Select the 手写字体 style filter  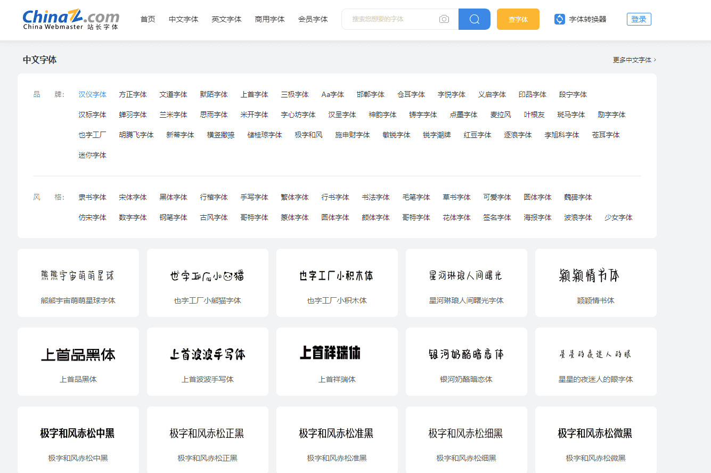coord(255,197)
